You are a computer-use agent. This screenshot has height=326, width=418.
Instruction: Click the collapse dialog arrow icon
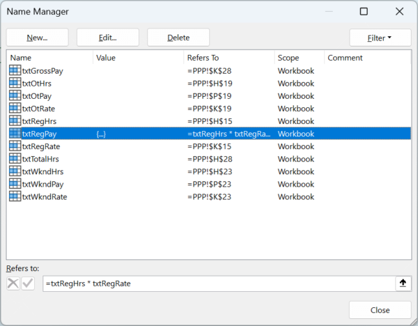[x=402, y=284]
